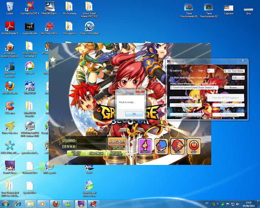The width and height of the screenshot is (260, 208).
Task: Toggle Gravar Nome de Usuário checkbox
Action: 110,147
